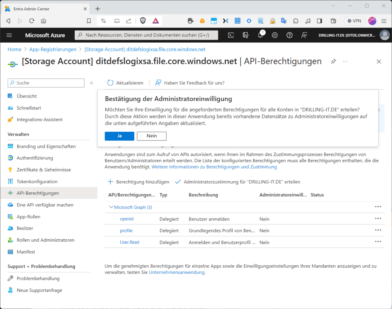Viewport: 392px width, 309px height.
Task: Sort by the Typ column header
Action: tap(163, 195)
